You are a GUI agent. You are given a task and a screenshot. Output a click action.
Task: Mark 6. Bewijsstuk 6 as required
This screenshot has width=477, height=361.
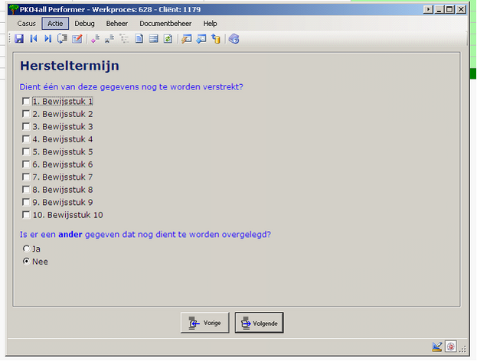[x=26, y=164]
